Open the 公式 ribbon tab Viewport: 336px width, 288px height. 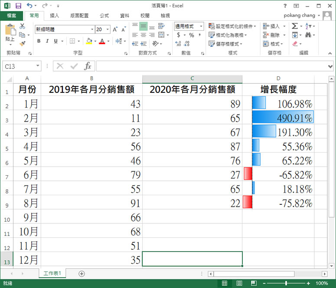click(x=104, y=16)
